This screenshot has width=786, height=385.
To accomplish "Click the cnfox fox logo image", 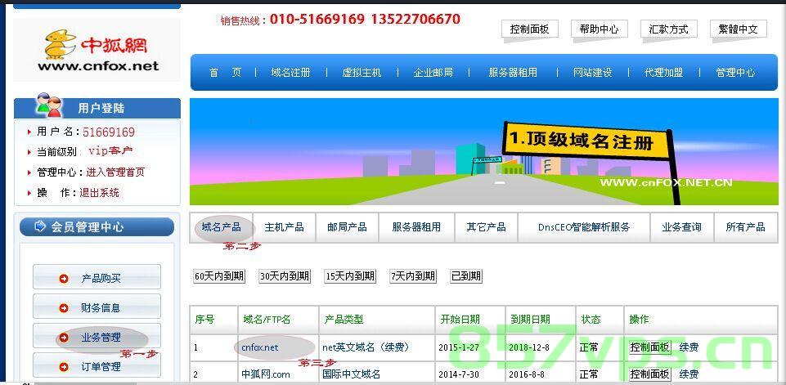I will tap(97, 50).
